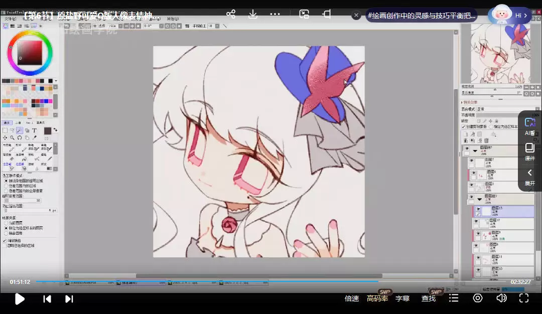Create a new layer with the page icon

point(466,134)
